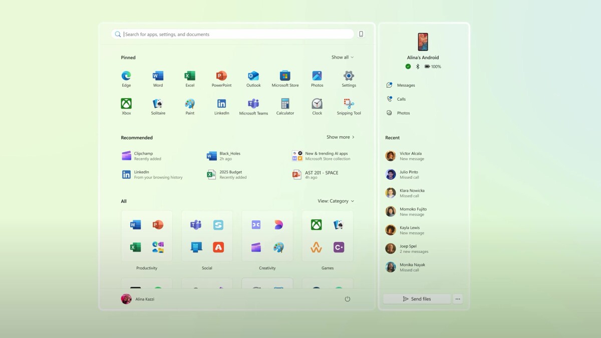Open the Productivity category folder

tap(147, 236)
